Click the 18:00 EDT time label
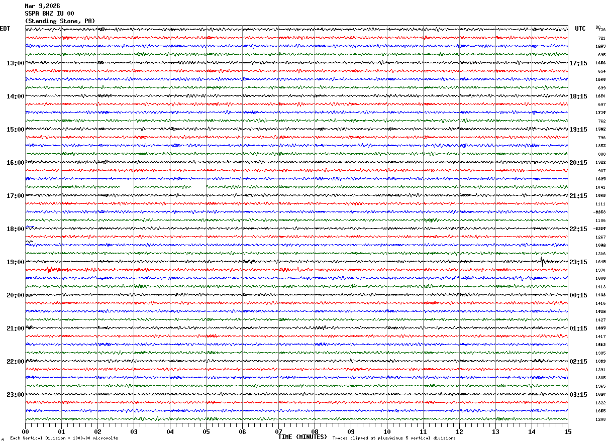 15,229
